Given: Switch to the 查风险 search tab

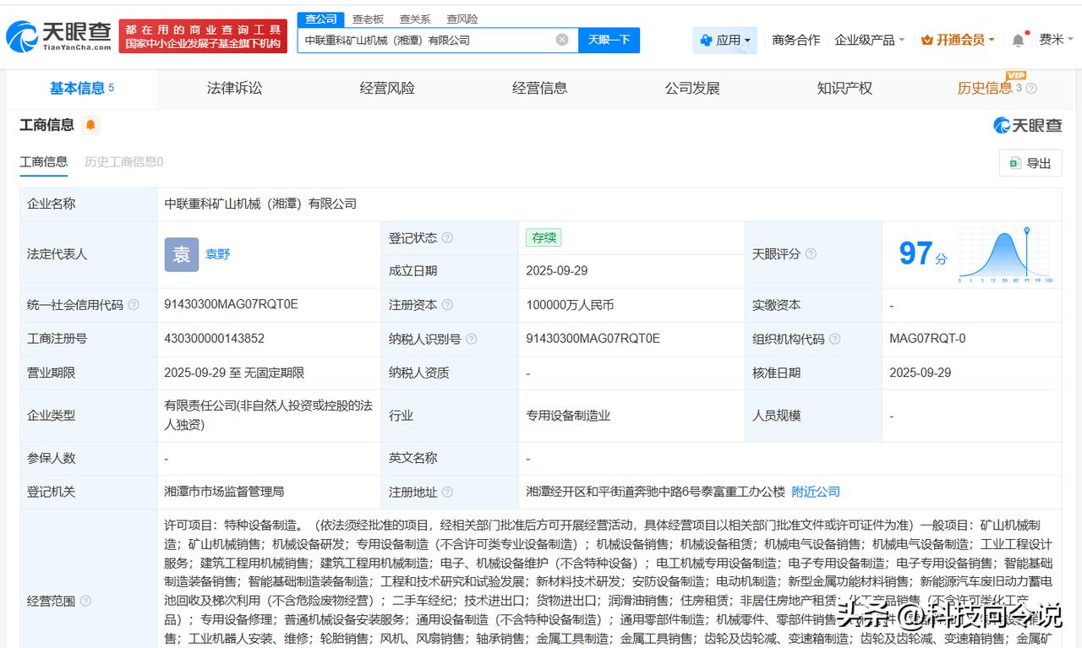Looking at the screenshot, I should point(462,19).
